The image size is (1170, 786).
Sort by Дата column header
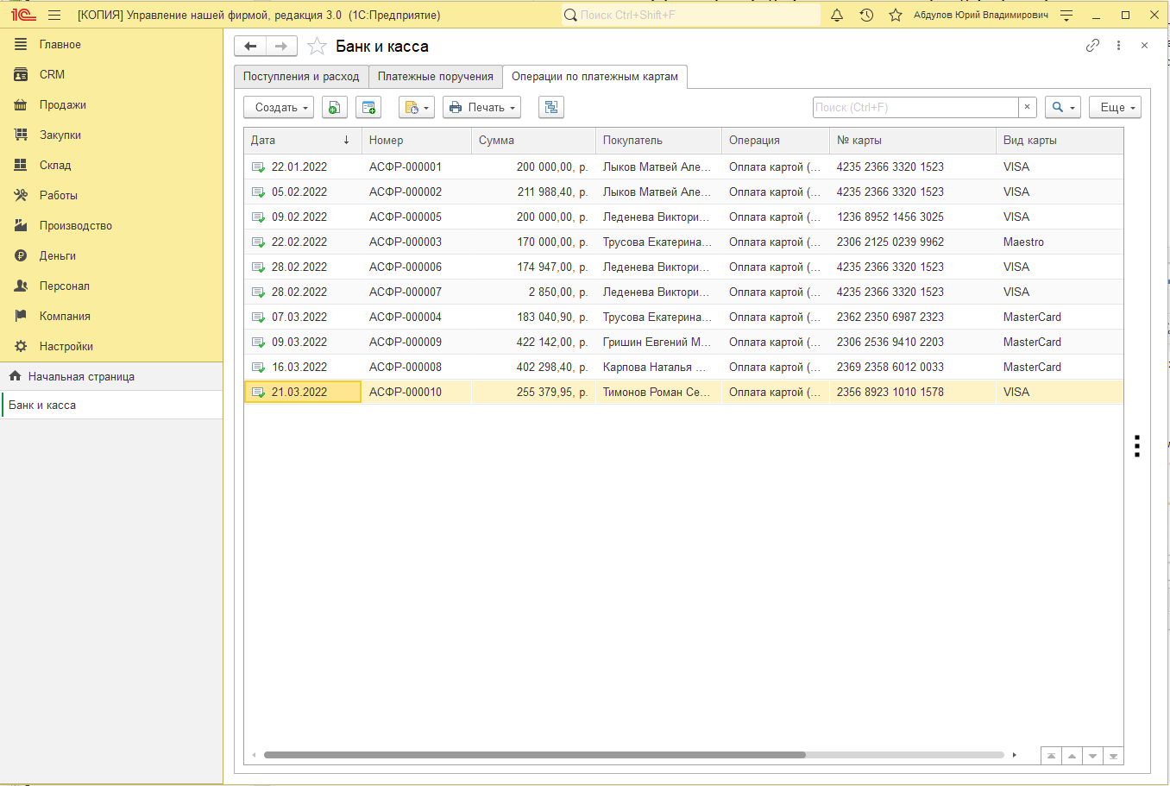pyautogui.click(x=302, y=141)
